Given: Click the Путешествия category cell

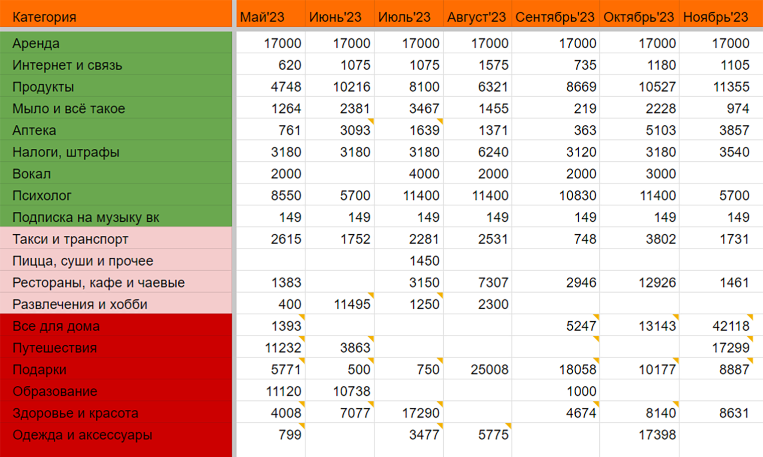Looking at the screenshot, I should [x=116, y=347].
